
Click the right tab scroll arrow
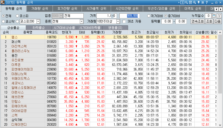tap(220, 9)
